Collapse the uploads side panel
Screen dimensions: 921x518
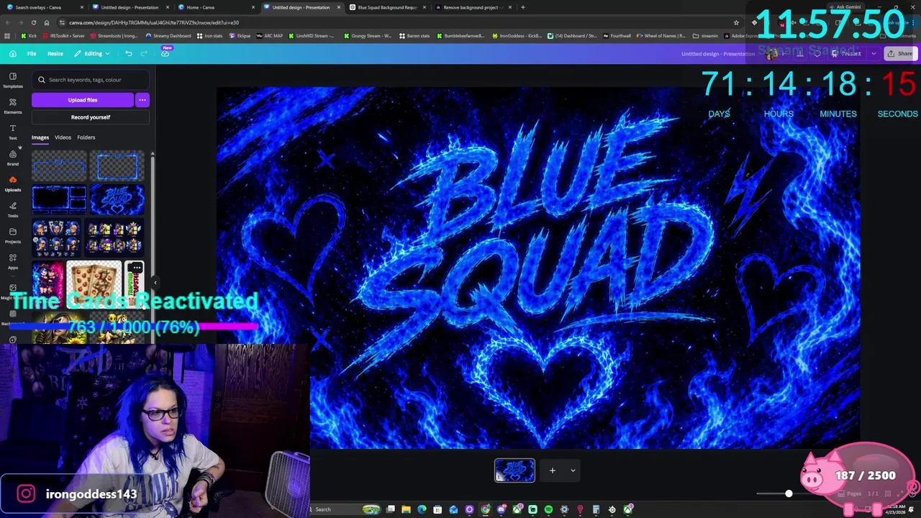(x=155, y=283)
